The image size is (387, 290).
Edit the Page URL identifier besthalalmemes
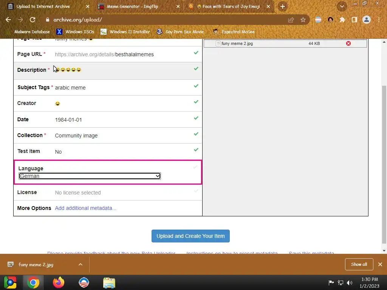(135, 54)
